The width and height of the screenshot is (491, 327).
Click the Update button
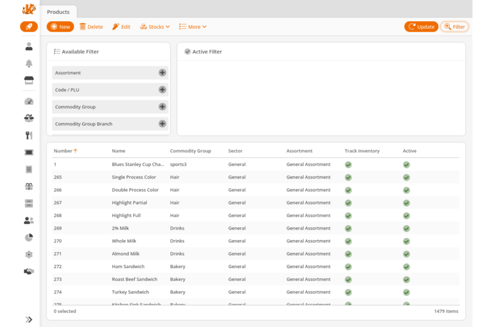(x=421, y=27)
